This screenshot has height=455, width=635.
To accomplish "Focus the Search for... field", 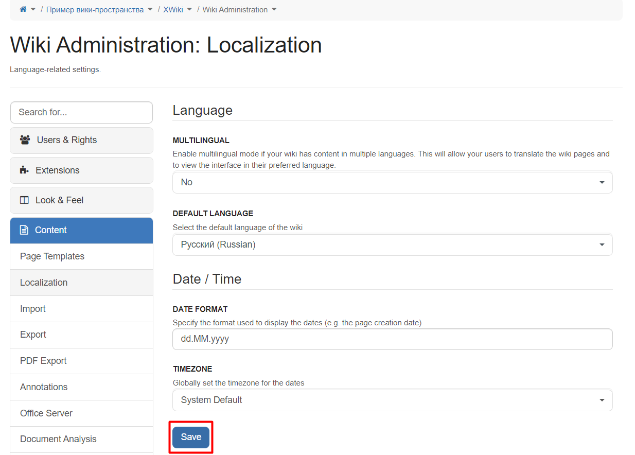I will pyautogui.click(x=81, y=112).
